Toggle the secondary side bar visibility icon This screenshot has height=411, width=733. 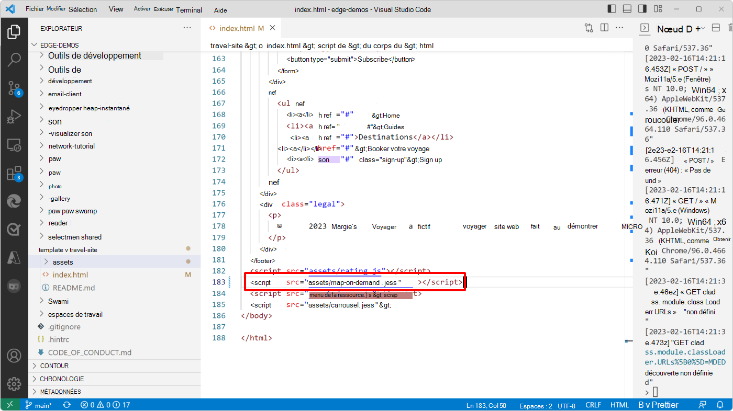point(642,8)
